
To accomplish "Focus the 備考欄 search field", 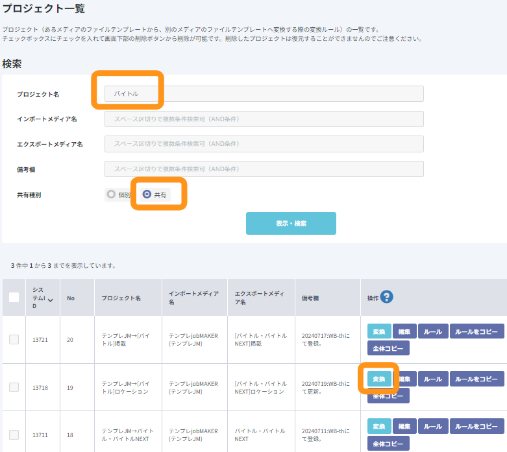I will pos(264,169).
